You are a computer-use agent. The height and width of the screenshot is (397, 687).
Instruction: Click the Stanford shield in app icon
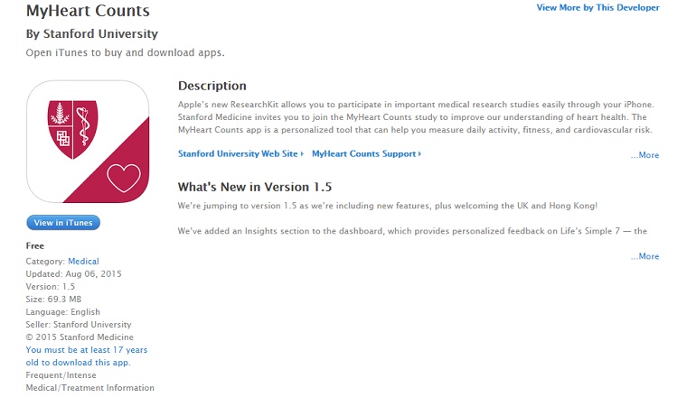(x=72, y=129)
